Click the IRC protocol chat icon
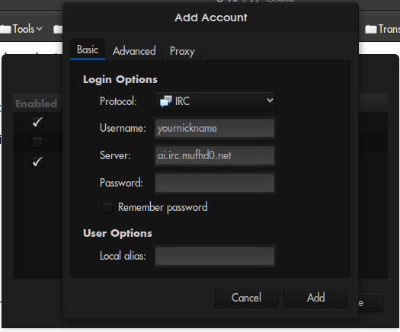 tap(165, 101)
